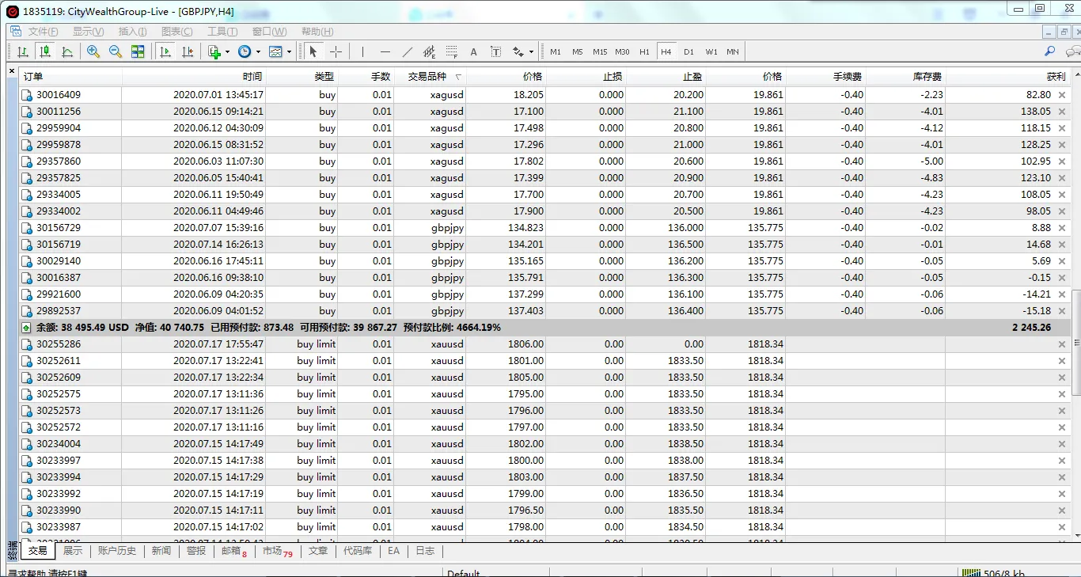Switch to the 账户历史 tab
Viewport: 1081px width, 577px height.
coord(117,551)
